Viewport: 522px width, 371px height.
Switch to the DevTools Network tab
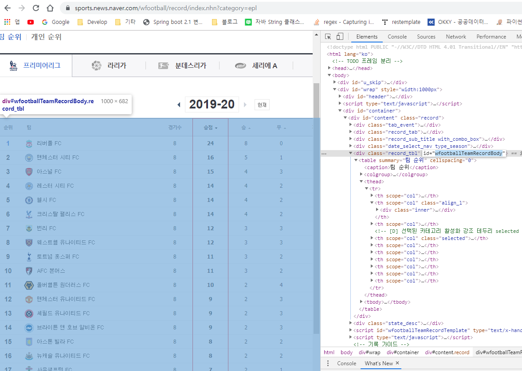pos(456,37)
